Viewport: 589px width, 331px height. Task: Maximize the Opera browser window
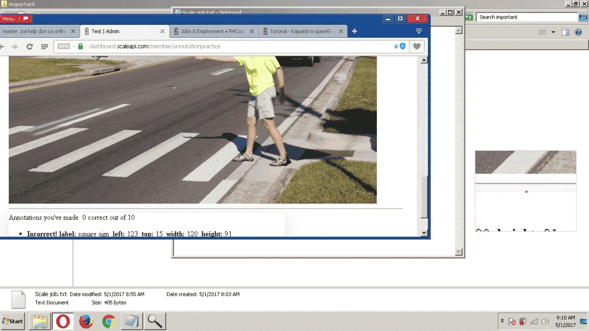pos(401,19)
